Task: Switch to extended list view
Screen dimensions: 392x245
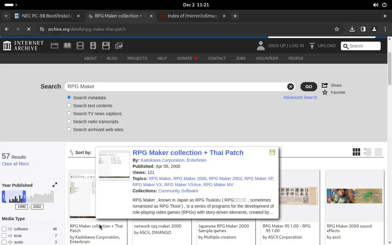Action: (x=367, y=152)
